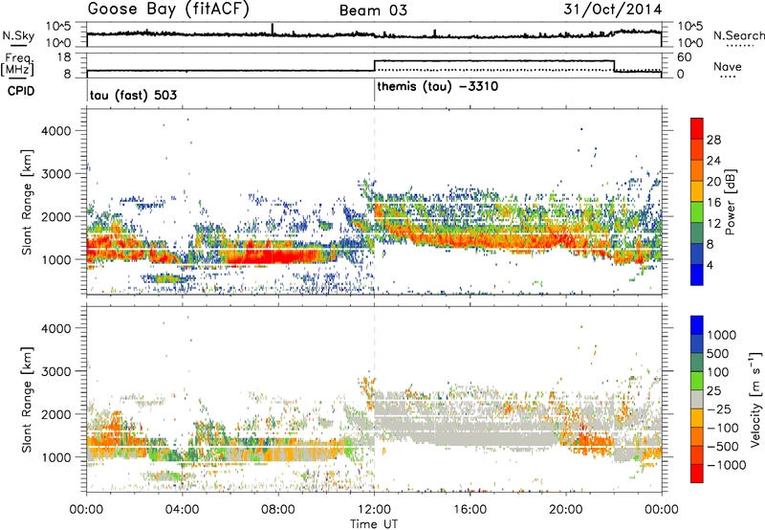Click the power panel's 'Slant Range [km]' label
Image resolution: width=765 pixels, height=530 pixels.
27,202
